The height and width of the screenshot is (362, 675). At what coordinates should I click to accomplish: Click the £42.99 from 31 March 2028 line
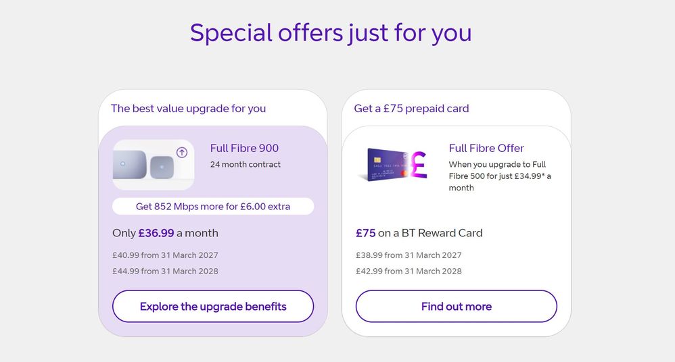[x=409, y=271]
